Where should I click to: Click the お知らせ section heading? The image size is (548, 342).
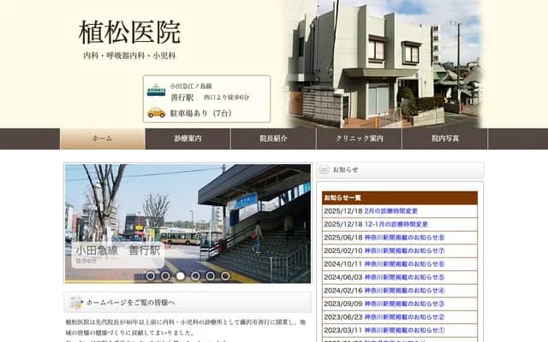tap(345, 170)
